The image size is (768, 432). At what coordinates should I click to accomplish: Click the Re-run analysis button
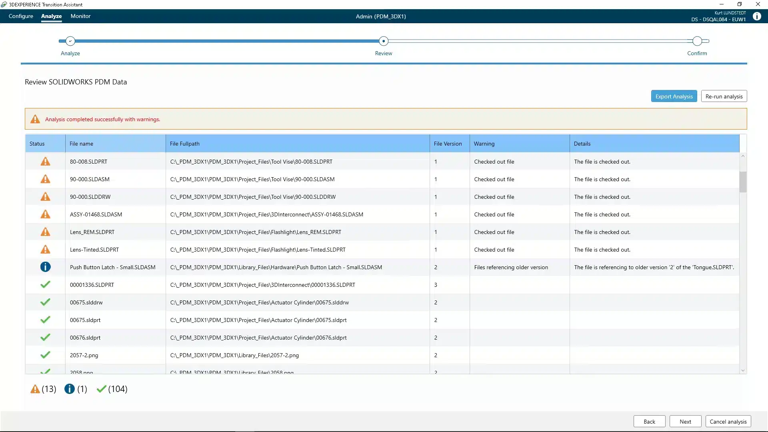coord(724,96)
